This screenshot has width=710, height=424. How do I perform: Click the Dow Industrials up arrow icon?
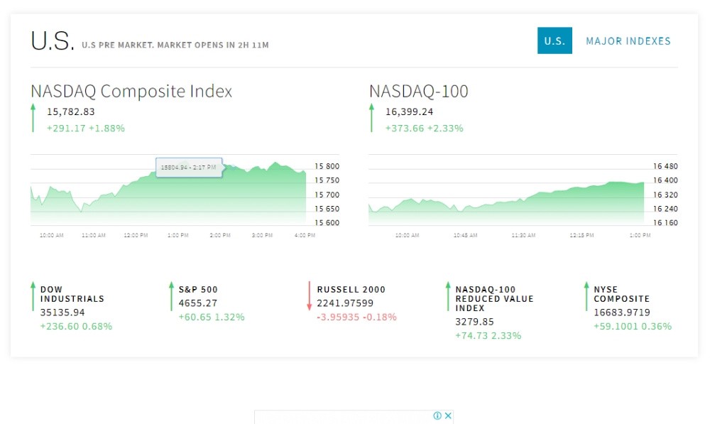pyautogui.click(x=33, y=296)
